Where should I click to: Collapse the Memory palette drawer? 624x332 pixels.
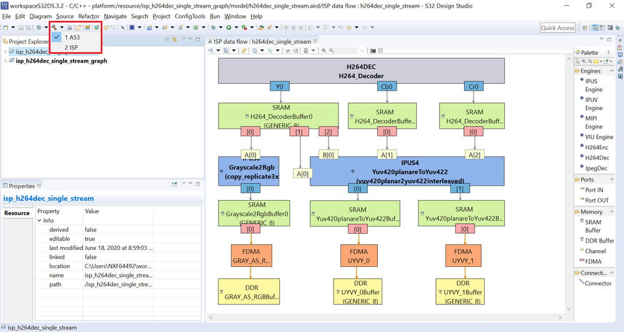tap(612, 211)
